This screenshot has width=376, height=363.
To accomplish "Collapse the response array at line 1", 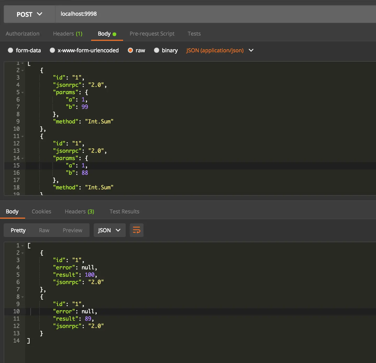I will point(23,246).
